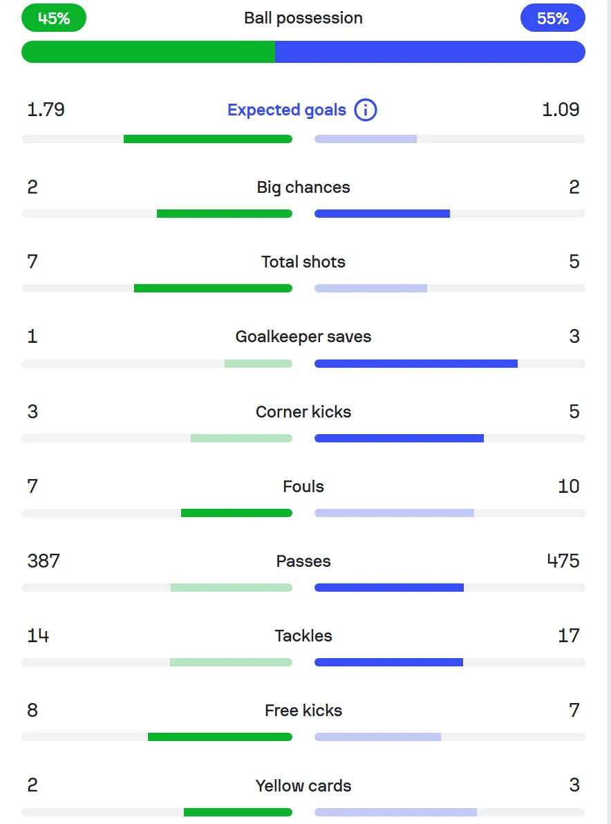Click the green section of possession bar
The width and height of the screenshot is (611, 824).
click(x=148, y=52)
